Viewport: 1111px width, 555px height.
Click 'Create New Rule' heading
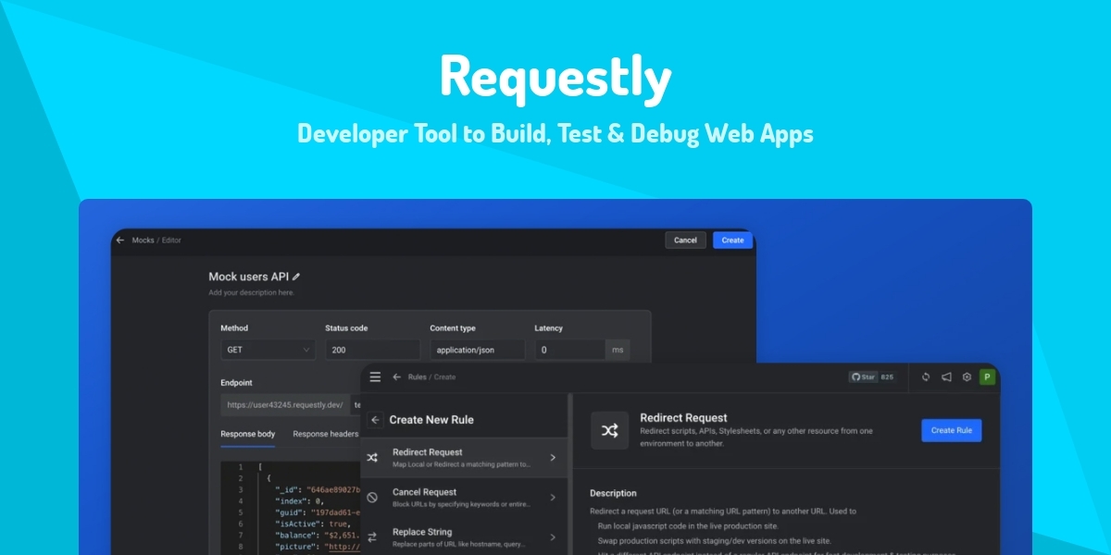(x=431, y=420)
